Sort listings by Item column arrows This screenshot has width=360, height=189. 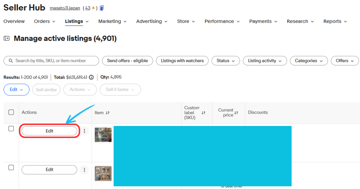click(108, 113)
